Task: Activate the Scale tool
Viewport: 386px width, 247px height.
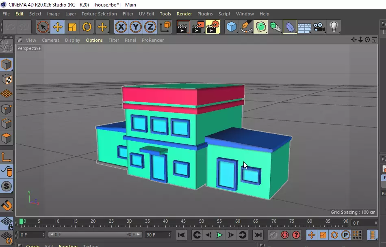Action: 72,27
